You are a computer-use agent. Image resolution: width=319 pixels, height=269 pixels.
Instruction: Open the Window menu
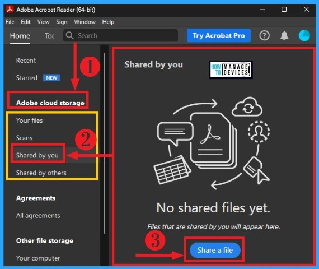85,22
